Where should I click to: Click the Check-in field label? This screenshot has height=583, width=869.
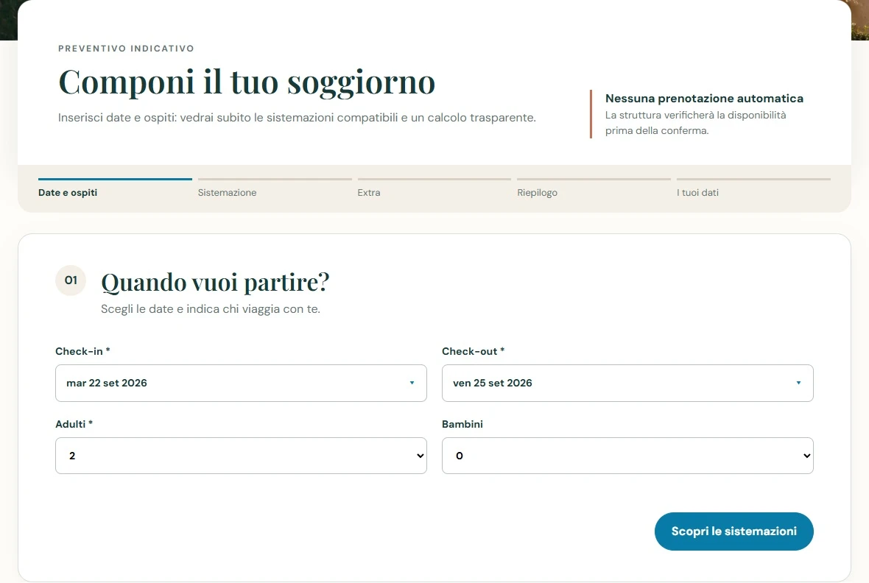[x=82, y=351]
